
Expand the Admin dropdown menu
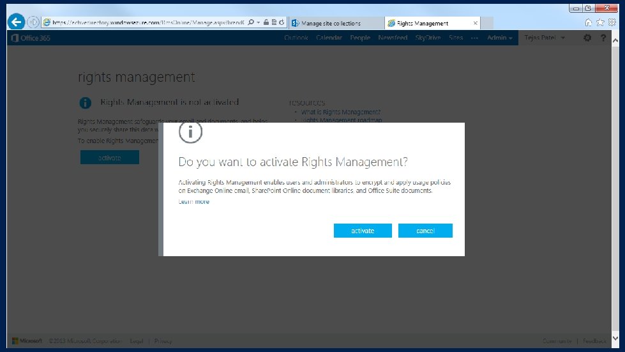(499, 38)
